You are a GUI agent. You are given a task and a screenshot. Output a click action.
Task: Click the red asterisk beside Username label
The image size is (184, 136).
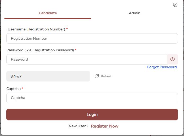67,29
